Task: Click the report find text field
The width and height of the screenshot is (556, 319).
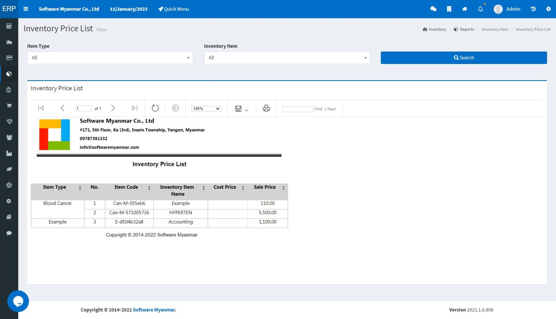Action: tap(297, 109)
